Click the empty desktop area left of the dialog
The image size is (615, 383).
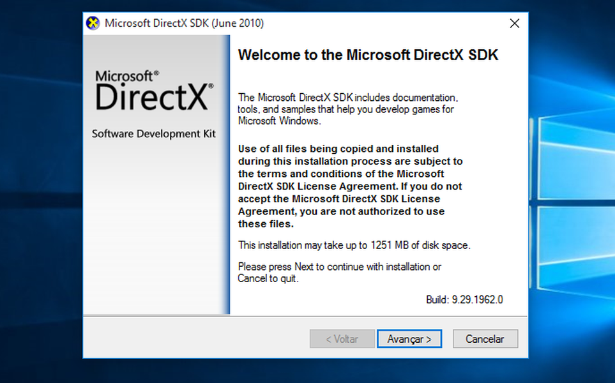pos(40,191)
